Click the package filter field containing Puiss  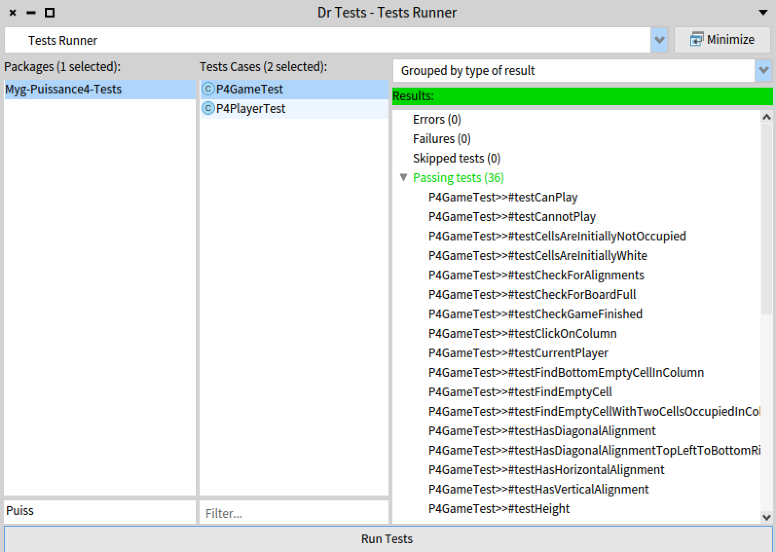[x=99, y=511]
